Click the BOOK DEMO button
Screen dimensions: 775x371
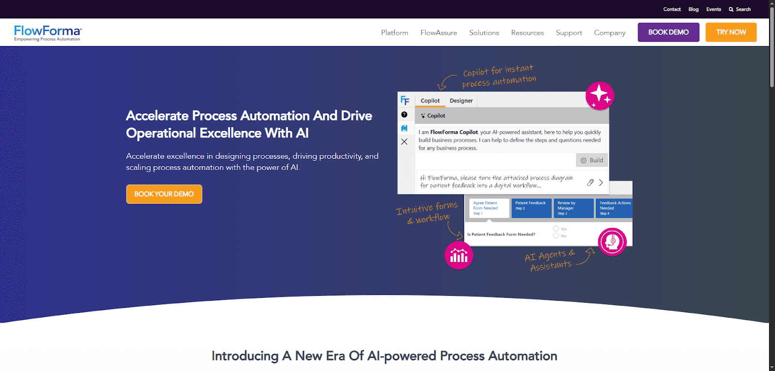click(x=668, y=32)
